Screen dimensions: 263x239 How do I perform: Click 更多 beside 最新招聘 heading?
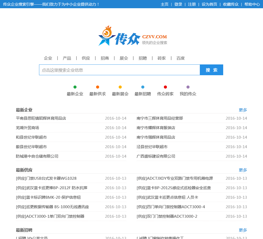[x=243, y=230]
